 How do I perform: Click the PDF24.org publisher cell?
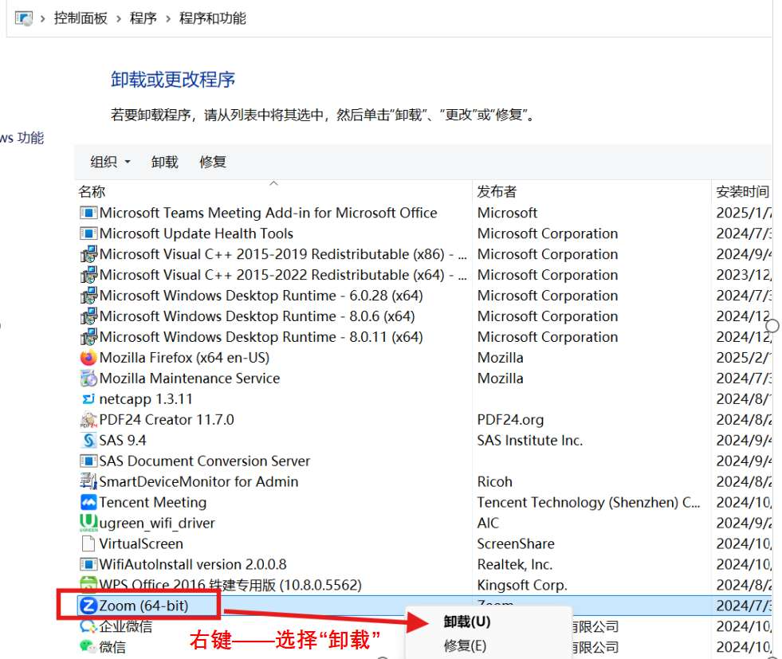pyautogui.click(x=510, y=420)
